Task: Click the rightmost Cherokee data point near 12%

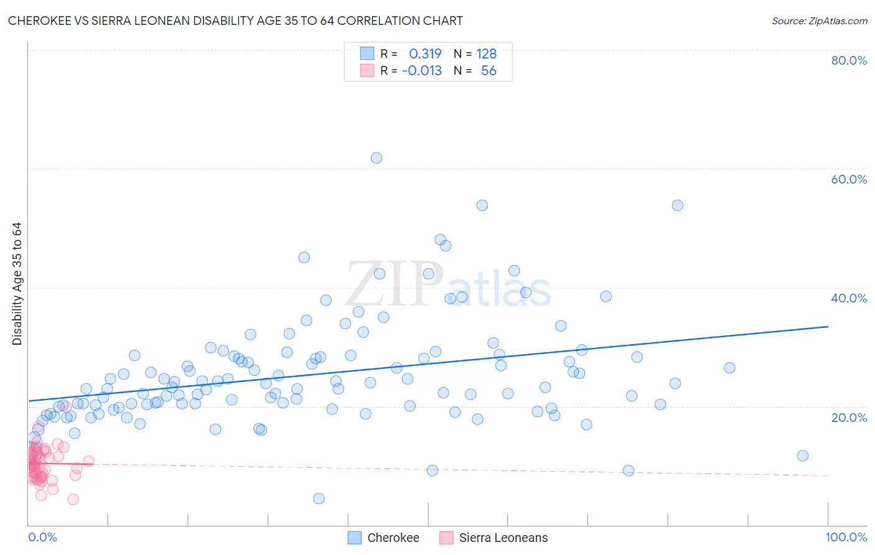Action: click(x=803, y=455)
